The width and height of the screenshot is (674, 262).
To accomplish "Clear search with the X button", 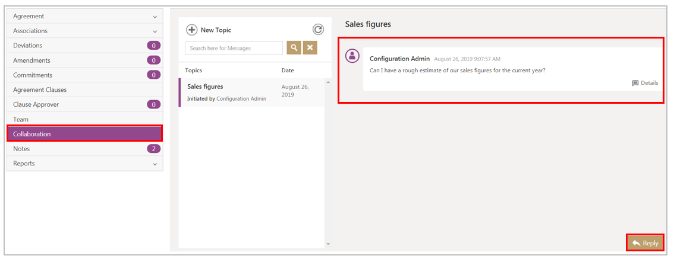I will [310, 48].
